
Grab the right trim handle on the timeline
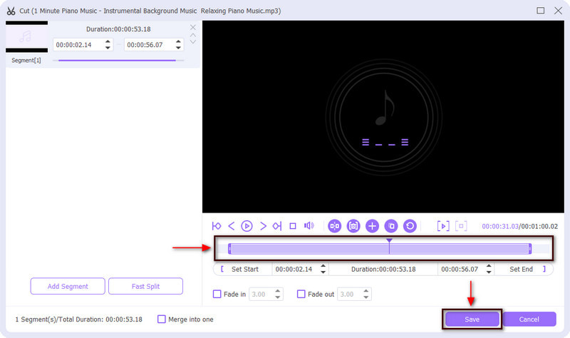pyautogui.click(x=530, y=249)
